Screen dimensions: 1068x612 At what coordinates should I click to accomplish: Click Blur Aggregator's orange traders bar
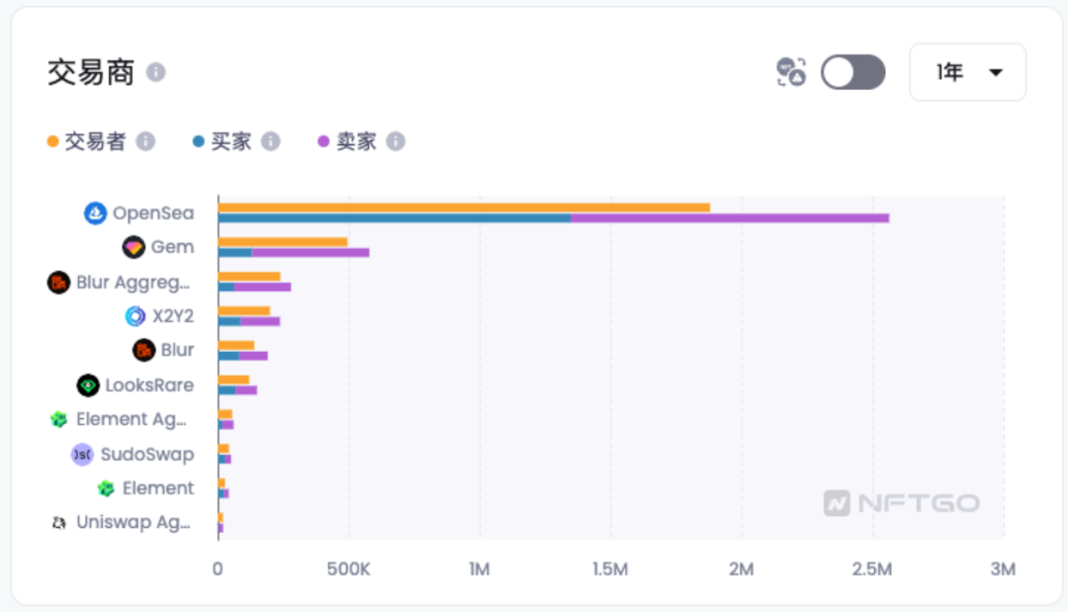pos(249,277)
